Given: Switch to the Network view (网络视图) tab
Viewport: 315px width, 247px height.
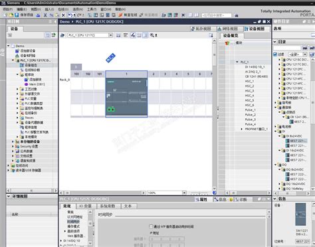Looking at the screenshot, I should [x=227, y=29].
